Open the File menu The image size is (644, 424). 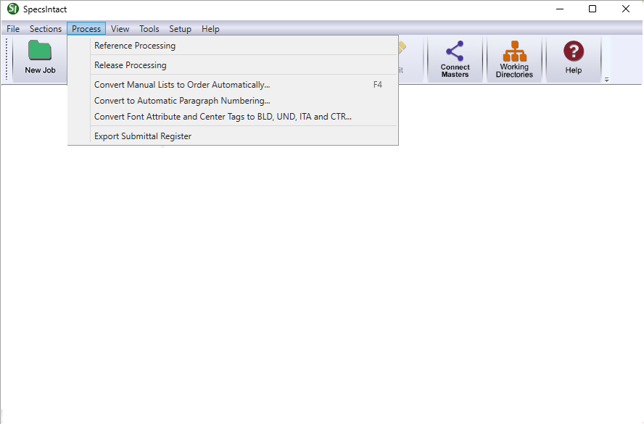(13, 29)
